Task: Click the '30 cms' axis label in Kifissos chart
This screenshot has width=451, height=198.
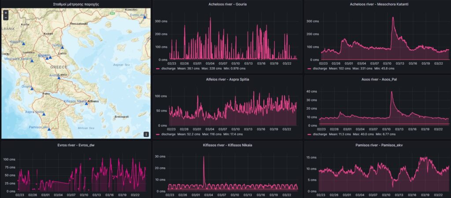Action: tap(161, 157)
